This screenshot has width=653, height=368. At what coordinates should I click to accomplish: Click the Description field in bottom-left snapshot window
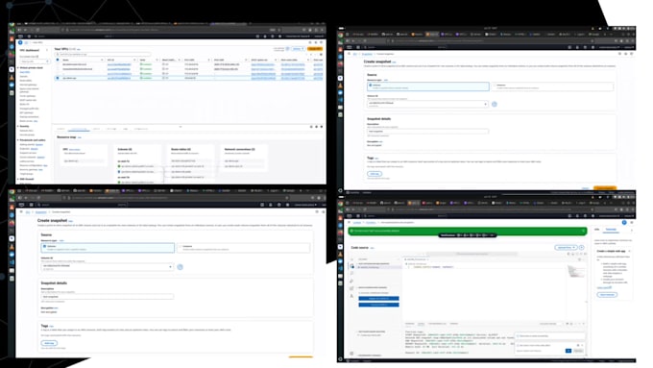pyautogui.click(x=107, y=297)
